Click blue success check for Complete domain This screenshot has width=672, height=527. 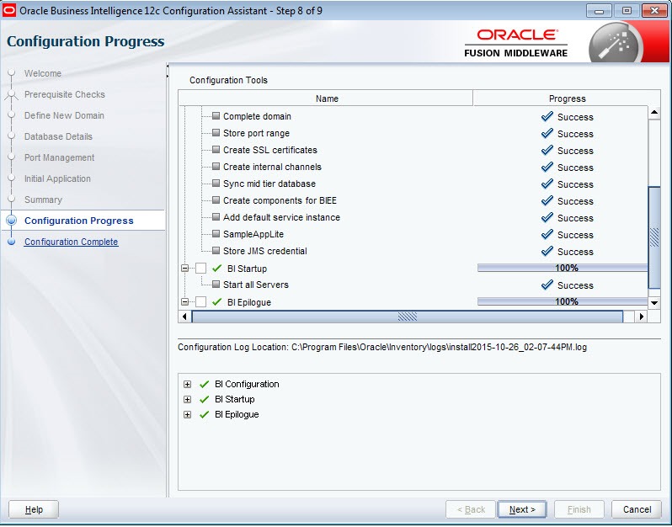[547, 116]
